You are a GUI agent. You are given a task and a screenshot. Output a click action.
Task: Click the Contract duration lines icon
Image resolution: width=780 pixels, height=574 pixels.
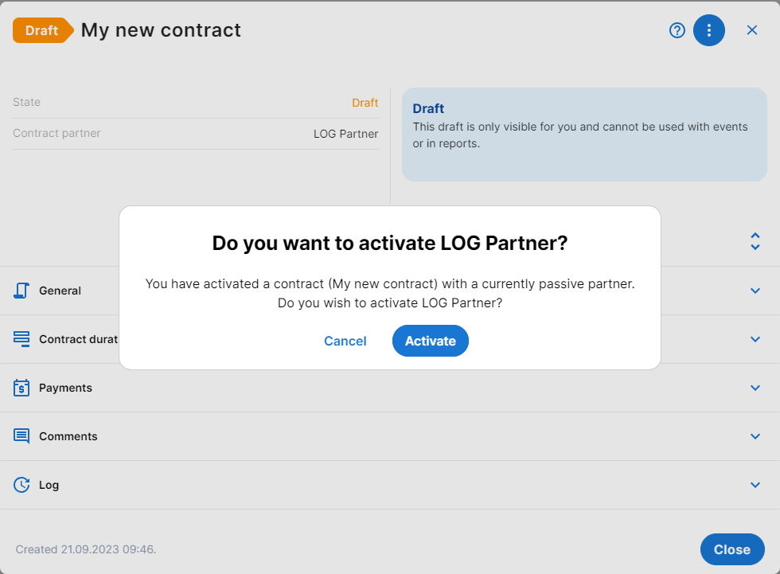pyautogui.click(x=21, y=339)
